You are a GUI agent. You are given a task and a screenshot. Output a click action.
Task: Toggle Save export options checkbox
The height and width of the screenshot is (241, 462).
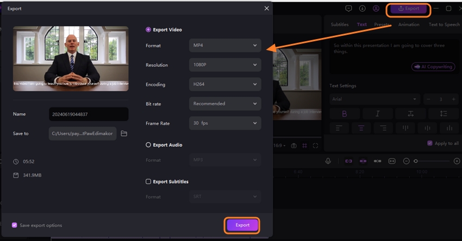point(15,225)
